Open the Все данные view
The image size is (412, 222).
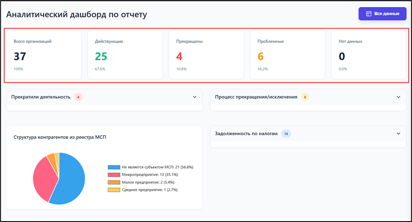tap(382, 14)
